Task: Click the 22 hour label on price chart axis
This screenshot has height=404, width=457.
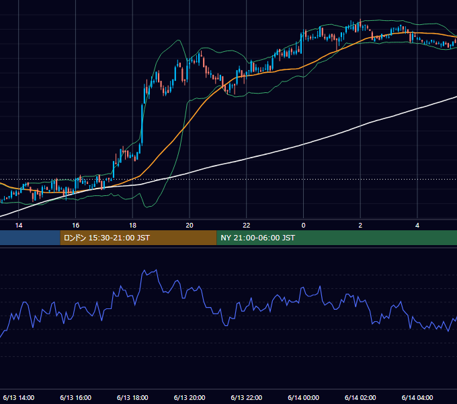Action: tap(247, 226)
